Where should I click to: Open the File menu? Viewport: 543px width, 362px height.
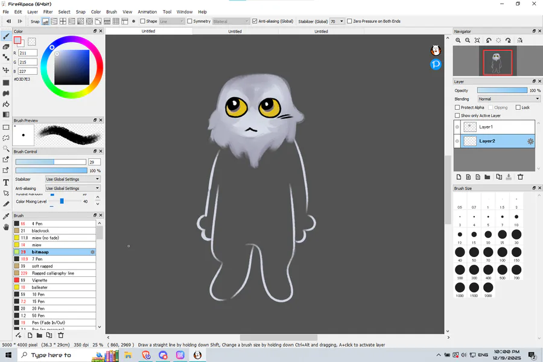pos(5,12)
